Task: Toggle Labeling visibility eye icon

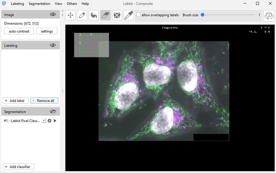Action: tap(53, 46)
